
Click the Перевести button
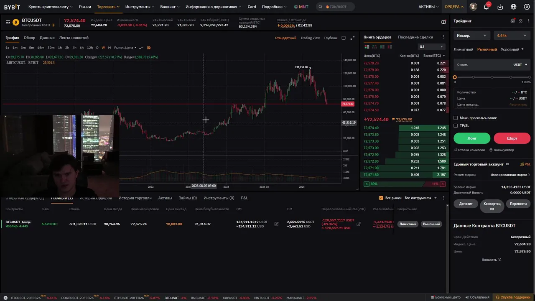coord(518,204)
